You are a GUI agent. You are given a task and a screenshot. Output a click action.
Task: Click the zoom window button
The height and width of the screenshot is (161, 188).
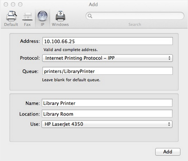tap(20, 4)
